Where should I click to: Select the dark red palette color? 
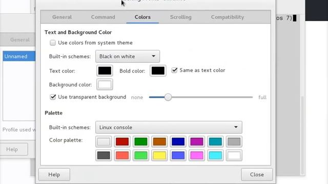click(122, 142)
